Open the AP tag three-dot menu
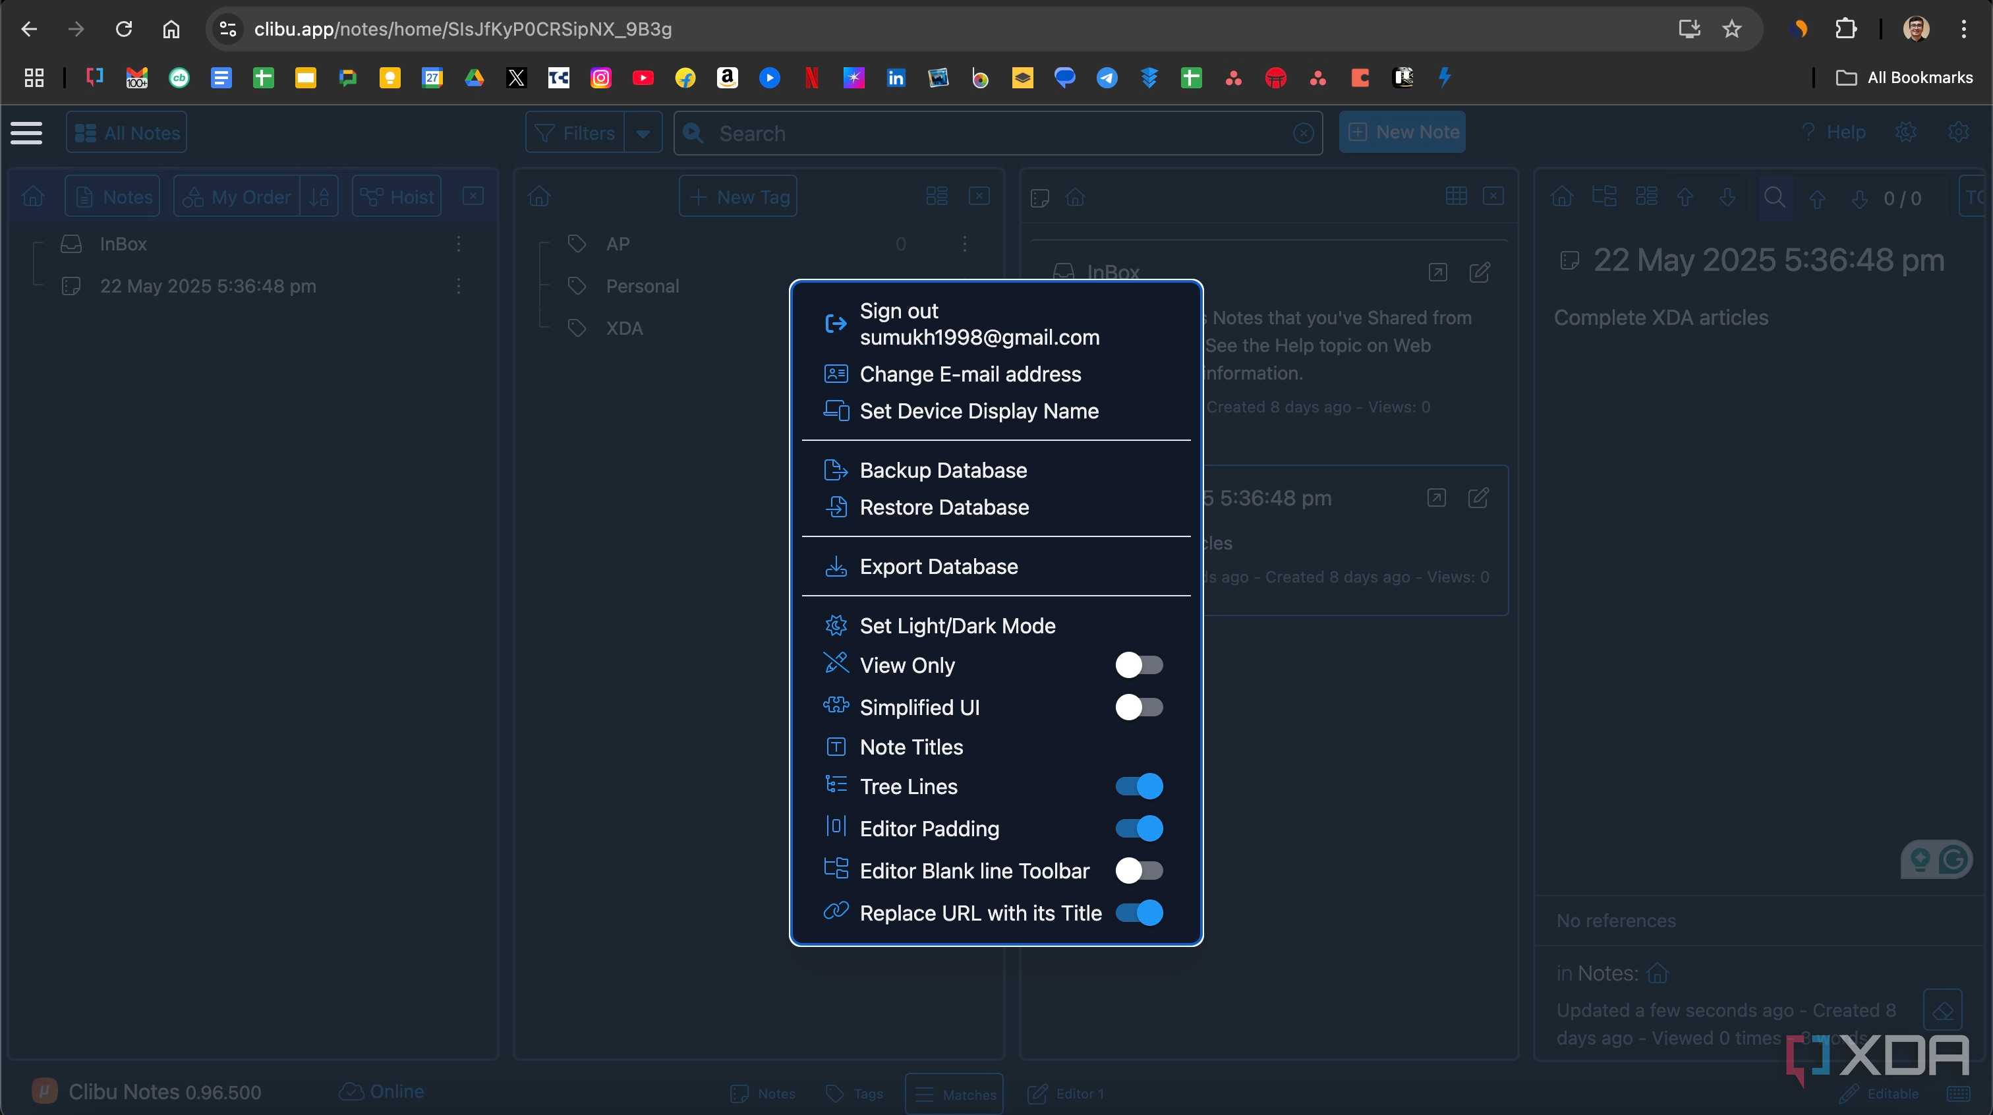The width and height of the screenshot is (1993, 1115). point(965,244)
